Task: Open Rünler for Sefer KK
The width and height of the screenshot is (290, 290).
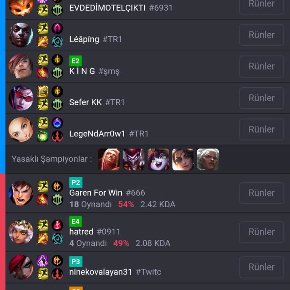Action: tap(261, 98)
